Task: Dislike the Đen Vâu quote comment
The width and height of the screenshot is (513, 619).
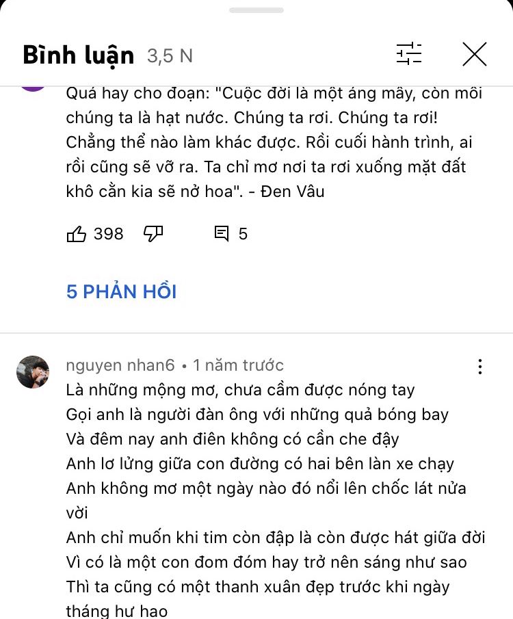Action: pos(153,234)
